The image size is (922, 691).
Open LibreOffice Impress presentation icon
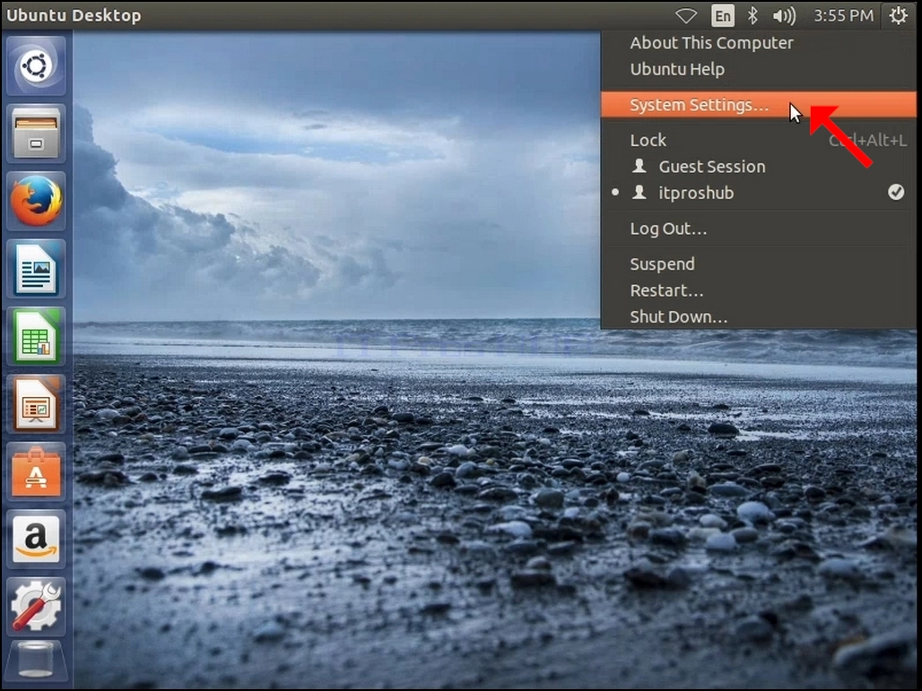[36, 403]
